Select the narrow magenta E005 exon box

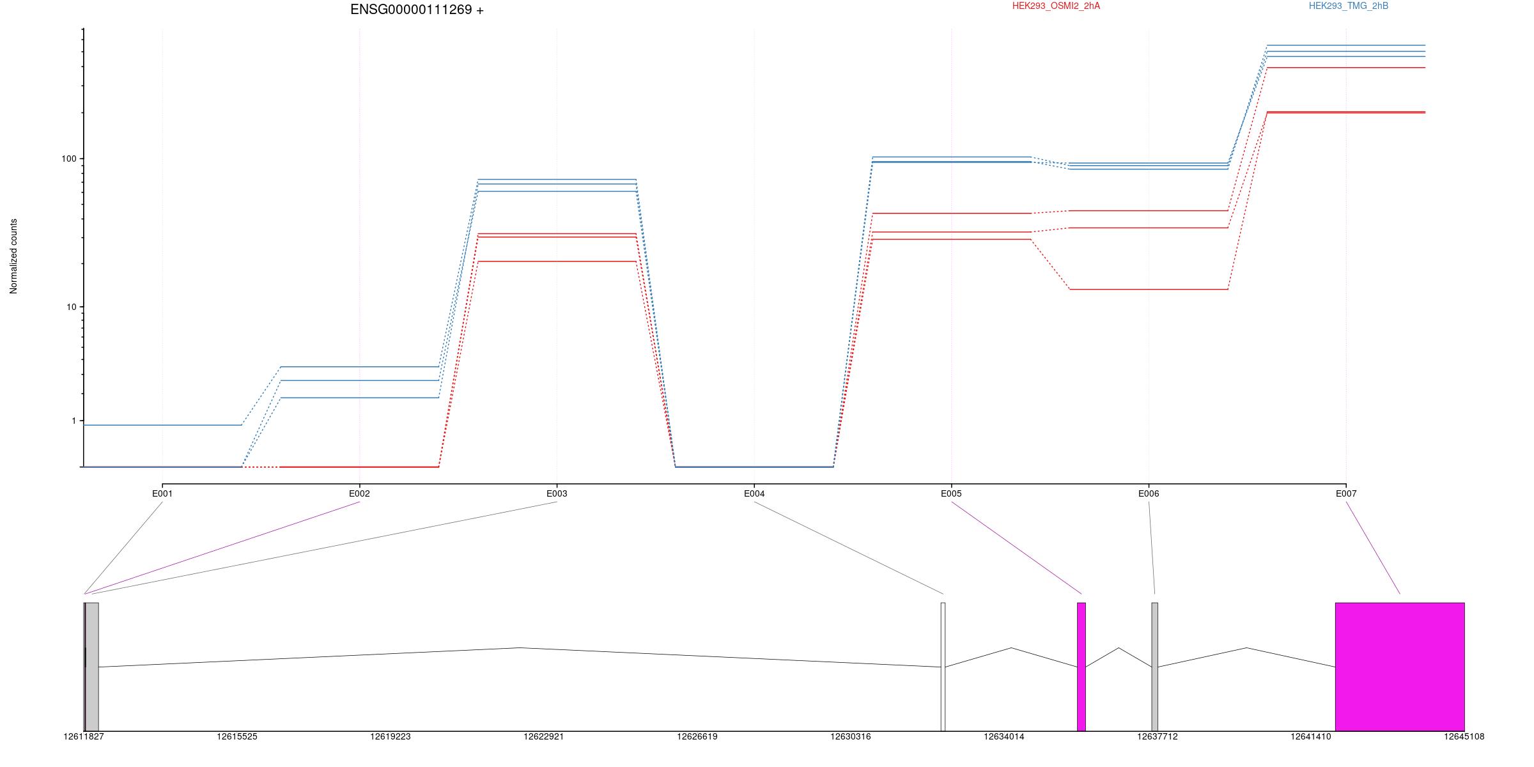[1081, 667]
